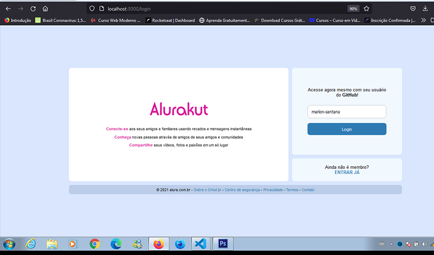Open the Sobre o Orkut.br link

207,190
